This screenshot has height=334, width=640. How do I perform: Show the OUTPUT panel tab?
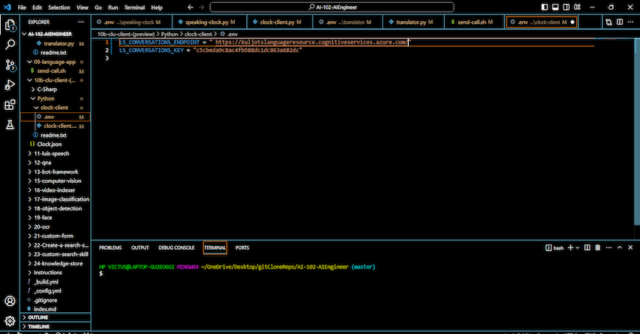tap(140, 247)
